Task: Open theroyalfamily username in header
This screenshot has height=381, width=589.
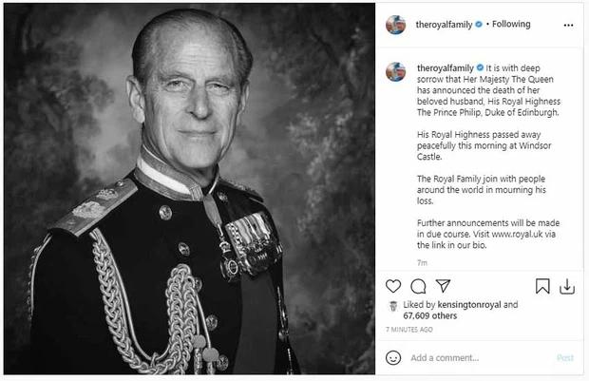Action: click(x=444, y=24)
